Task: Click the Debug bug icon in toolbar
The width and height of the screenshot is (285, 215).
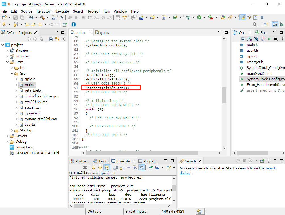Action: 188,17
